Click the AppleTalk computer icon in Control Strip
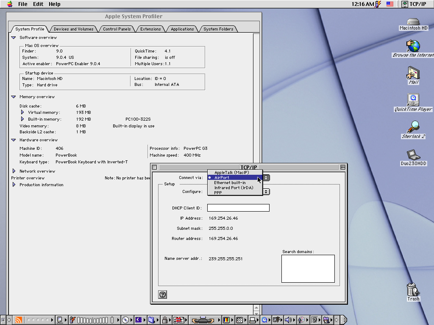Screen dimensions: 434x325 pyautogui.click(x=59, y=320)
